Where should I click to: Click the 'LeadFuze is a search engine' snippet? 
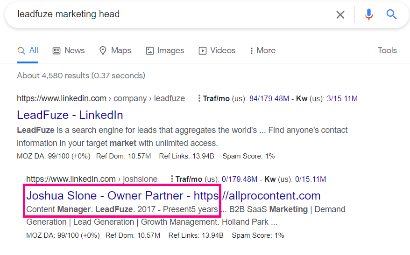click(182, 137)
